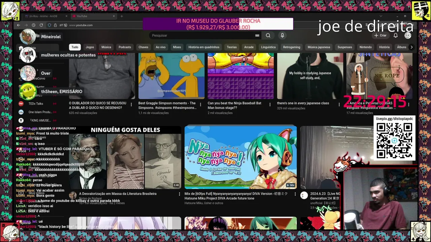The width and height of the screenshot is (431, 242).
Task: Select the Suspenses filter chip
Action: 345,47
